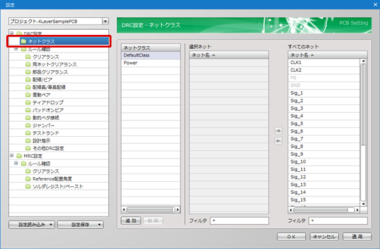Click the すべてのネット filter field
Screen dimensions: 380x249
point(338,220)
